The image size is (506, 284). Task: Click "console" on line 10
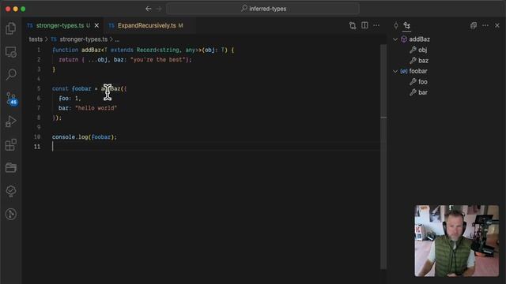(x=63, y=136)
